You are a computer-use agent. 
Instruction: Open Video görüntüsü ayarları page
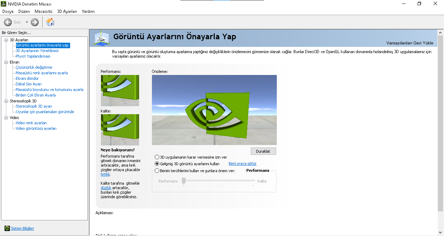point(36,128)
